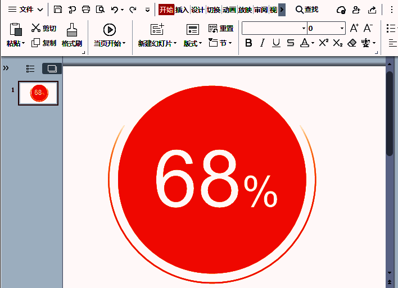Screen dimensions: 398x288
Task: Click the Find (查找) search button
Action: 307,10
